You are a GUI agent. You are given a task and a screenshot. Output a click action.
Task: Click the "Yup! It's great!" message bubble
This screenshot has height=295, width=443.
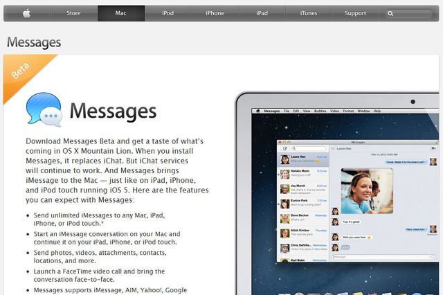point(351,222)
